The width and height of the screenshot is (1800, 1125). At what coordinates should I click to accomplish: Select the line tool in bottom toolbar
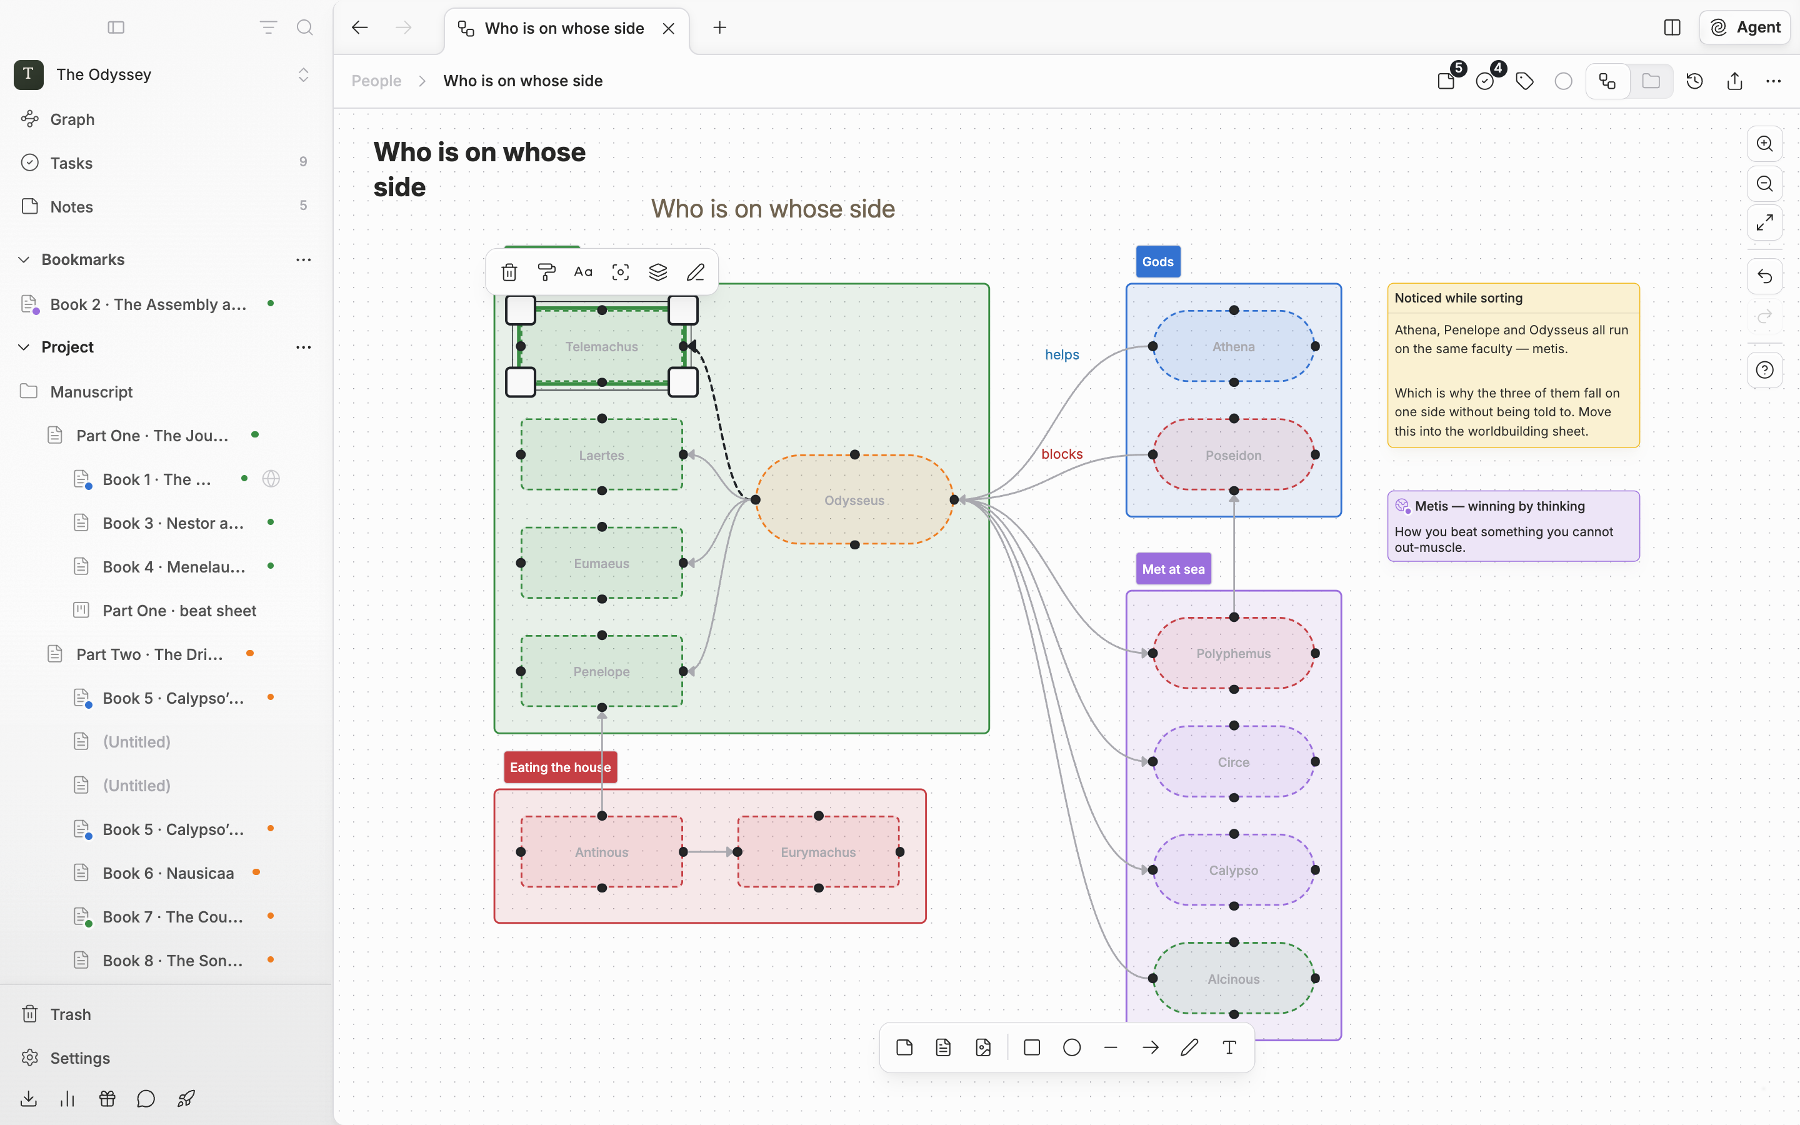click(x=1111, y=1047)
